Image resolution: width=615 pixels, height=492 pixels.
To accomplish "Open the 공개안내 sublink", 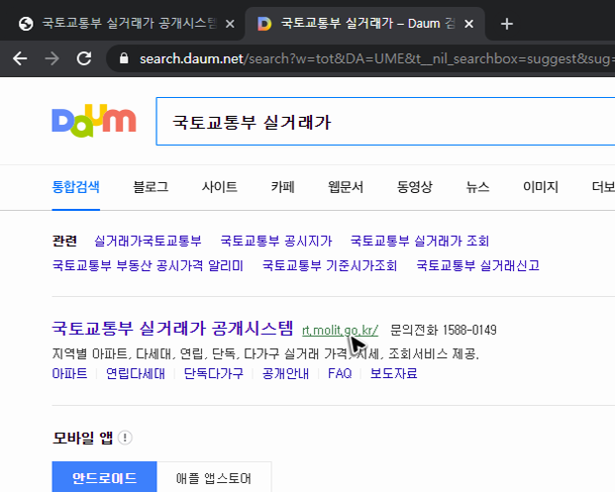I will 285,373.
